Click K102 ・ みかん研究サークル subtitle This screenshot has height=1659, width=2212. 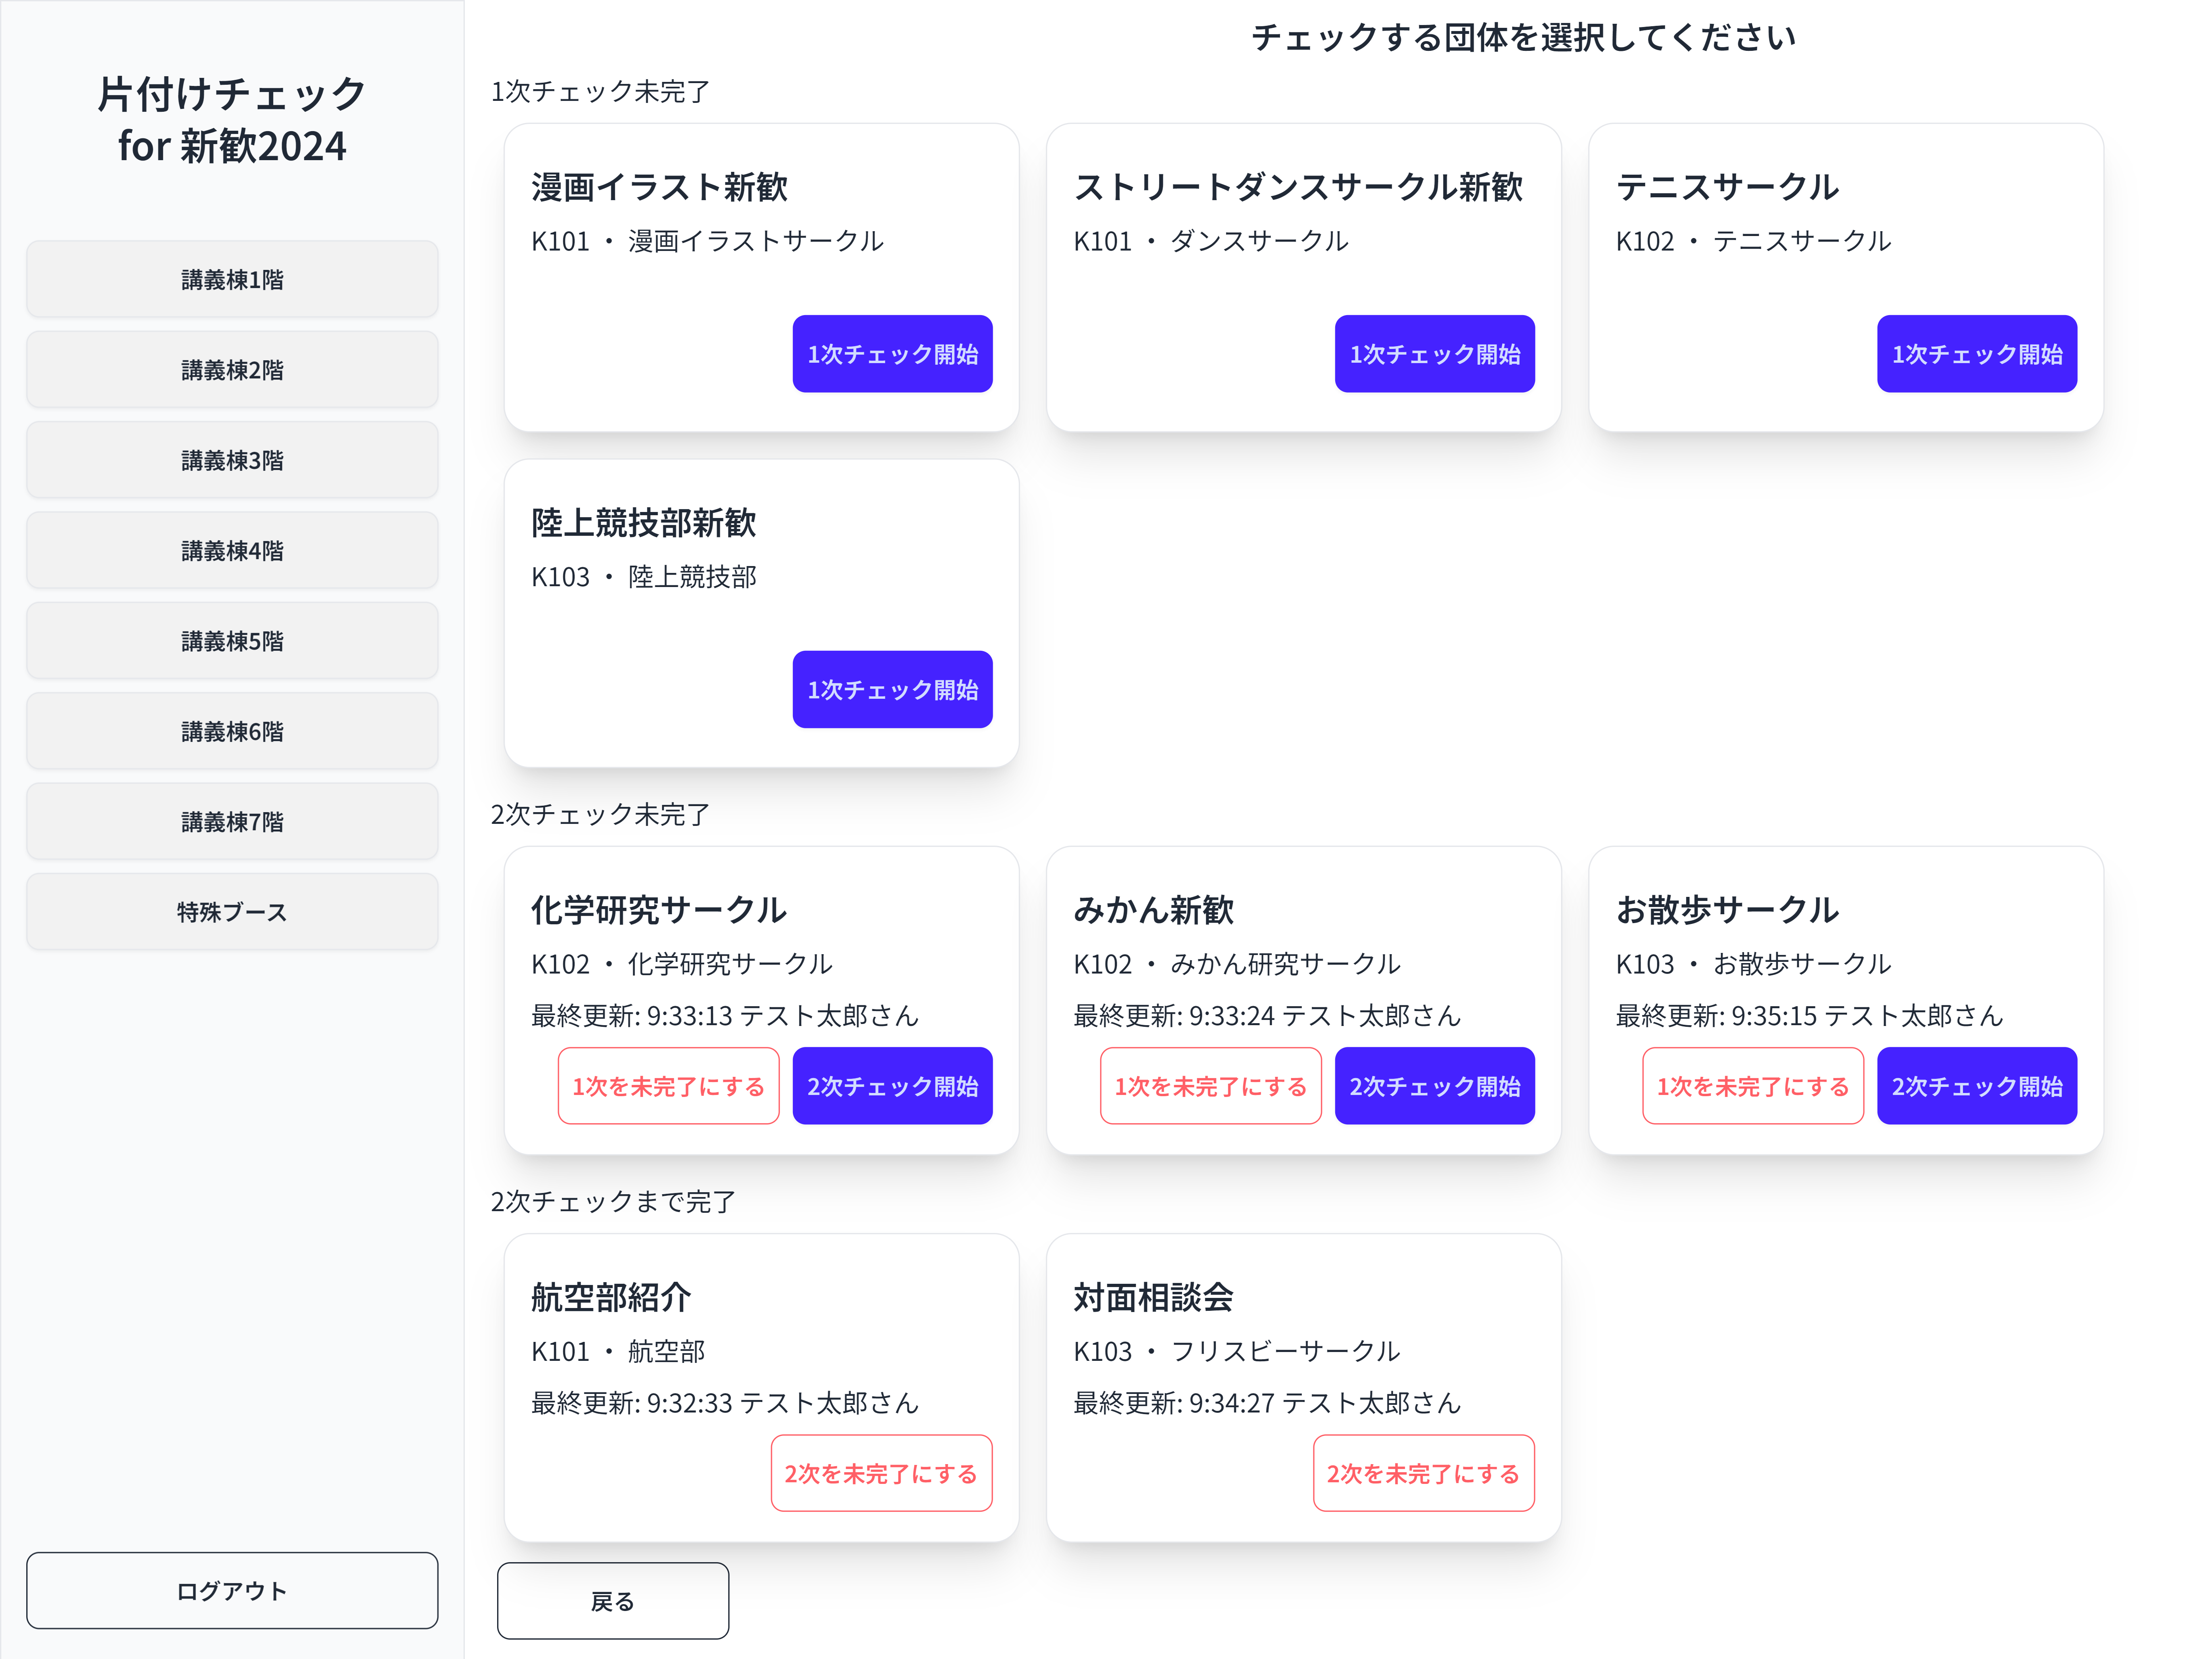[x=1237, y=964]
